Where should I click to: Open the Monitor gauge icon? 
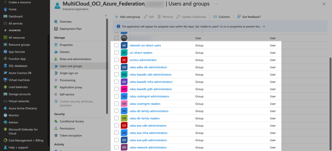(5, 115)
